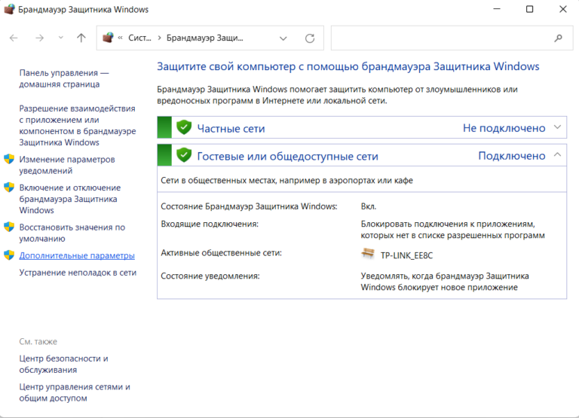Image resolution: width=579 pixels, height=418 pixels.
Task: Maximize the firewall window
Action: tap(529, 9)
